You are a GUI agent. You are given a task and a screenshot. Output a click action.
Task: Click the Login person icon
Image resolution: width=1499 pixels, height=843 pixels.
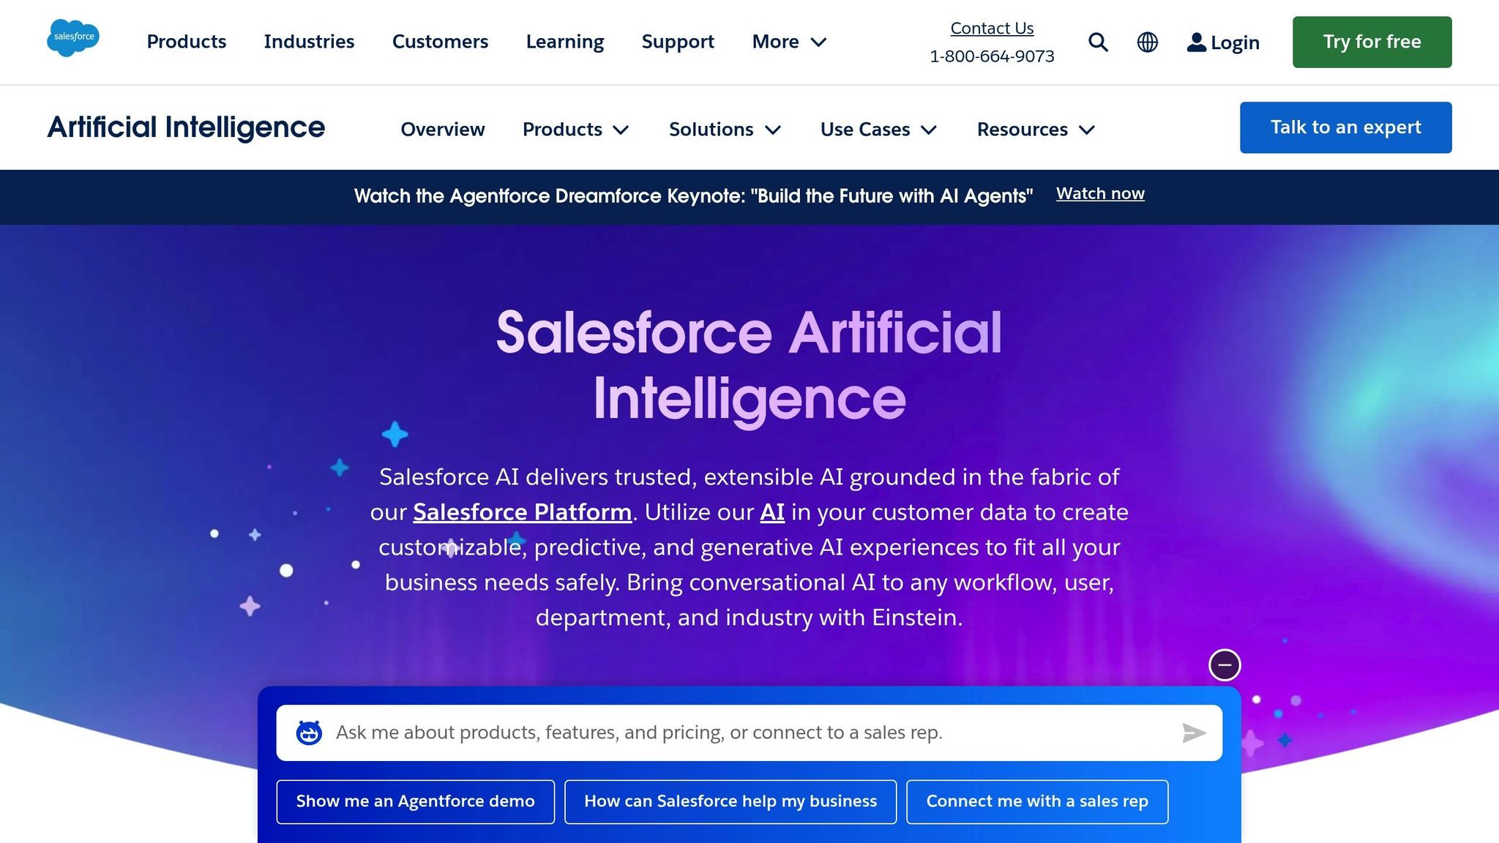pyautogui.click(x=1196, y=42)
